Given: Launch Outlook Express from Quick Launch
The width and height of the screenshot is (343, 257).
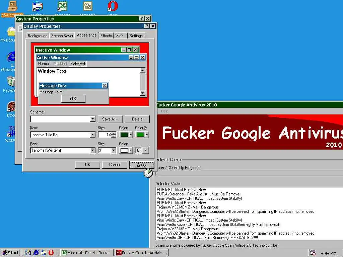Looking at the screenshot, I should pyautogui.click(x=44, y=253).
